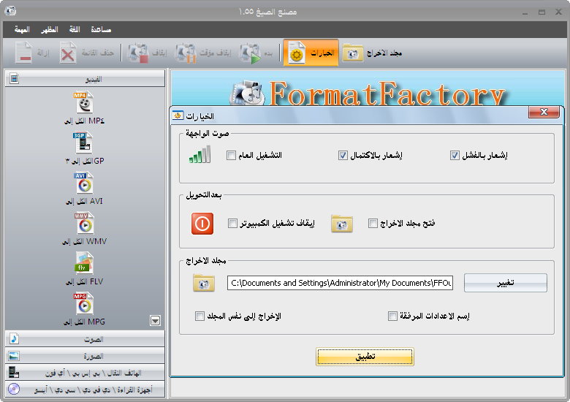Click the mobile device icon on الهاتف النقال header
This screenshot has height=402, width=570.
14,373
